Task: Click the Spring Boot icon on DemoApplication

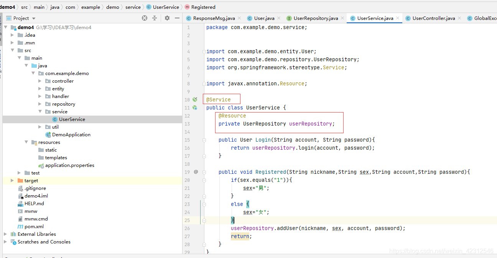Action: click(48, 134)
